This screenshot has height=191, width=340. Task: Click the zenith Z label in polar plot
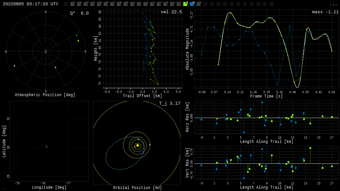pos(46,52)
